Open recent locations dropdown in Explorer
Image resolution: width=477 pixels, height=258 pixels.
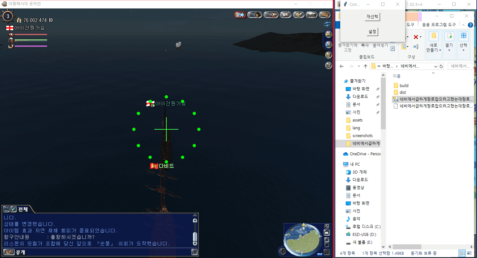(x=359, y=66)
